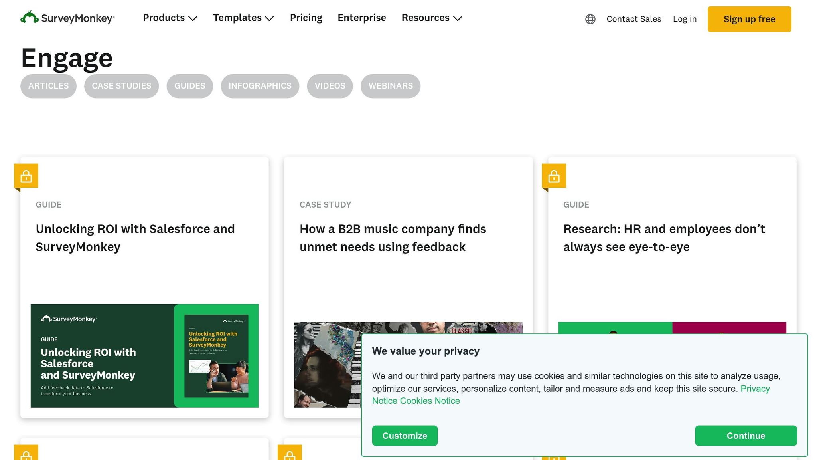Expand the Templates dropdown menu
The width and height of the screenshot is (817, 460).
(243, 18)
